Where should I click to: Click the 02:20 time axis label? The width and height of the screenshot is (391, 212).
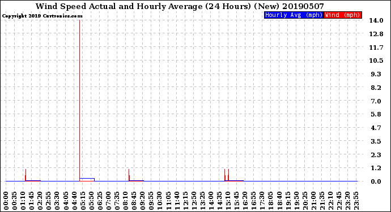click(40, 201)
